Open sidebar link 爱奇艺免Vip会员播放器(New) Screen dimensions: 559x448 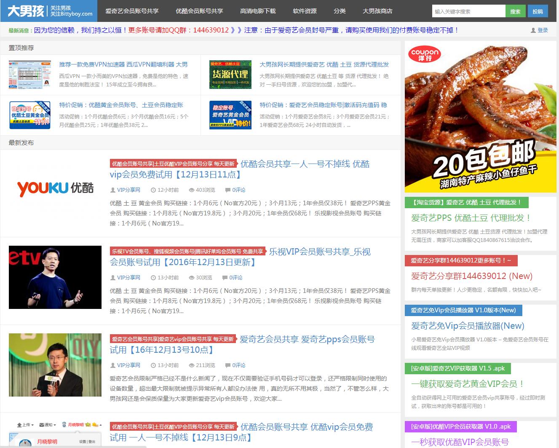tap(468, 326)
